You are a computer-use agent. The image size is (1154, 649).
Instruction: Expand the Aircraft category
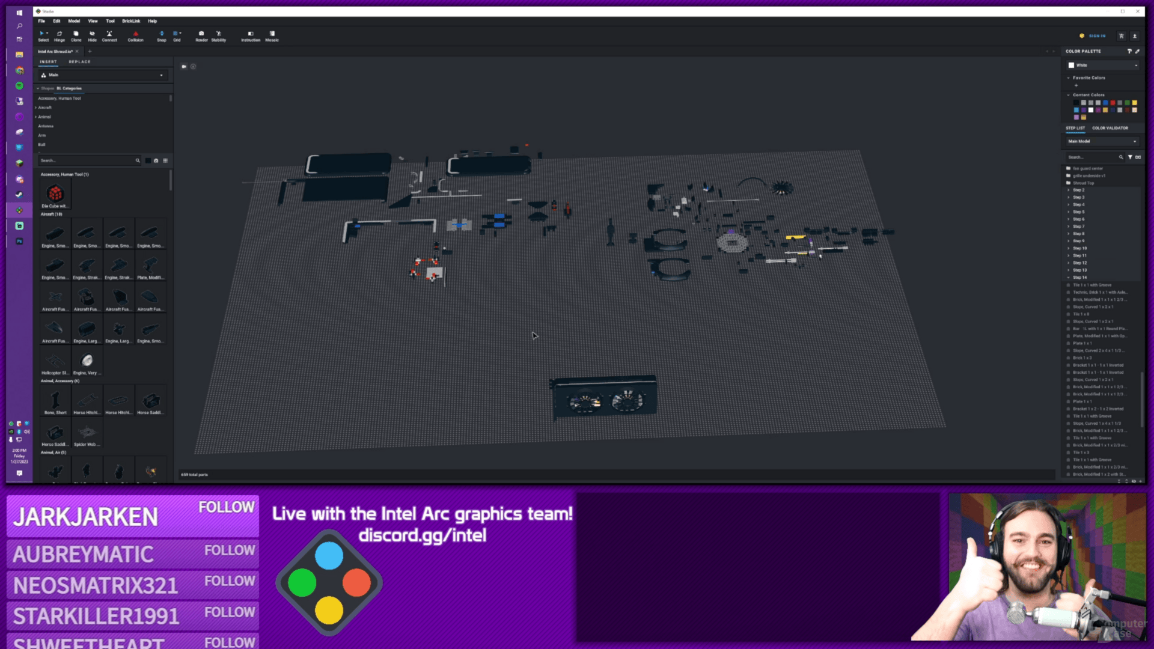tap(36, 108)
